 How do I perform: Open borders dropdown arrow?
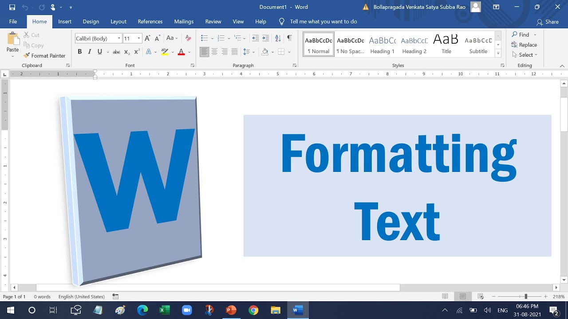coord(289,52)
